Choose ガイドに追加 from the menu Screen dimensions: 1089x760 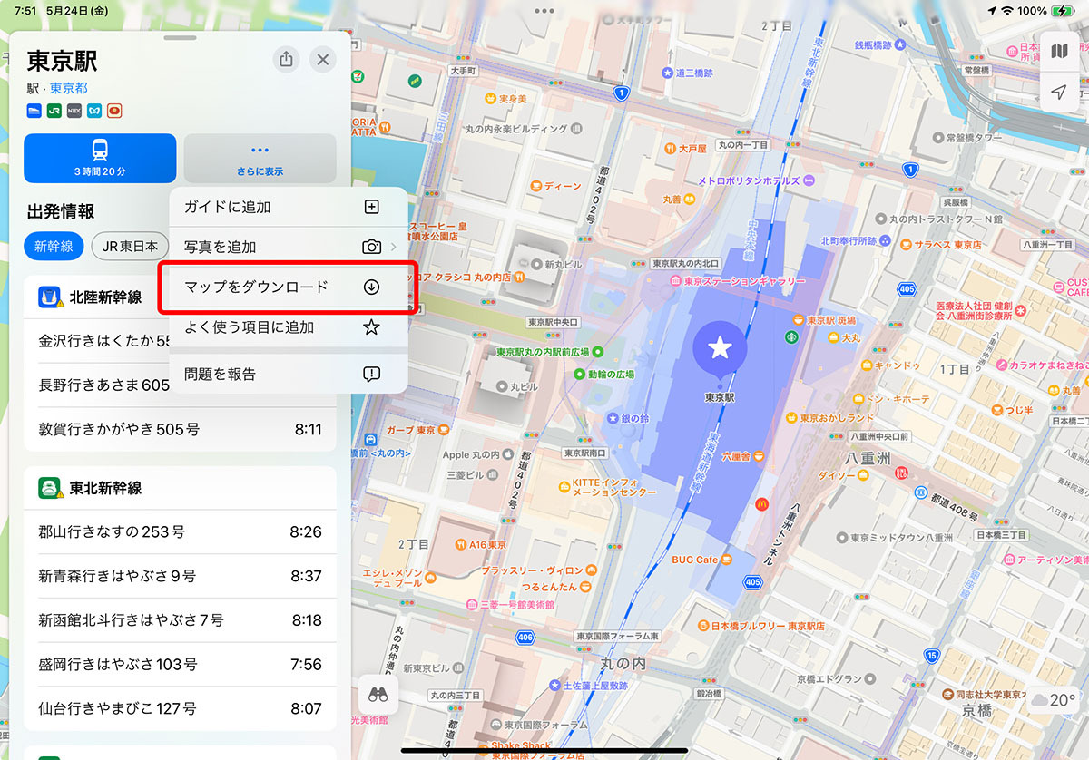[288, 207]
